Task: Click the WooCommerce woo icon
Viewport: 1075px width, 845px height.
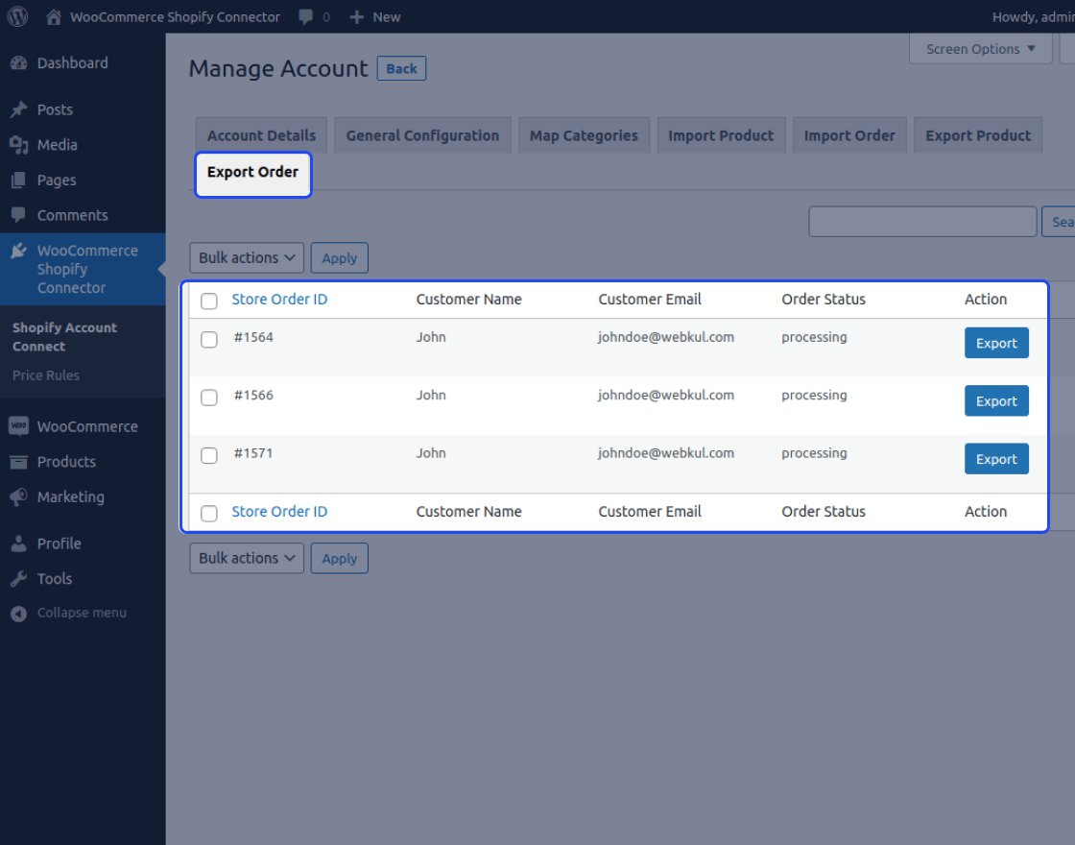Action: [x=19, y=426]
